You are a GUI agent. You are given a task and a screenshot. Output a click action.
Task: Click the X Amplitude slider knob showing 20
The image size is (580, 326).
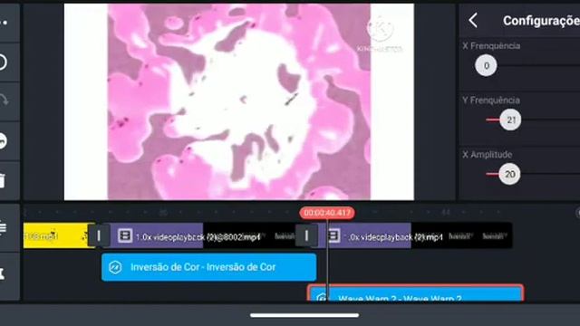pos(509,174)
